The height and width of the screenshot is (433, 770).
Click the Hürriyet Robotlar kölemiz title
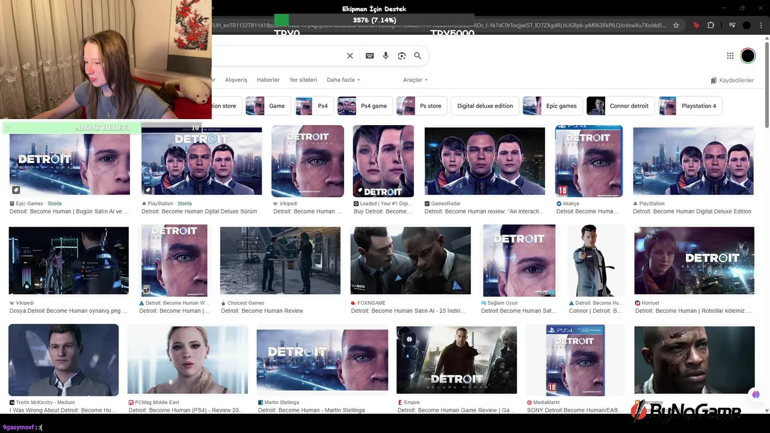[694, 311]
